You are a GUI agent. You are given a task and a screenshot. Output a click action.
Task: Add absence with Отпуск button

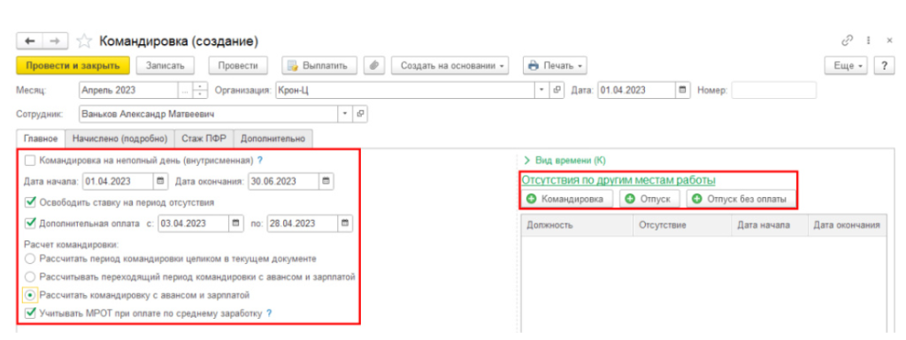649,199
